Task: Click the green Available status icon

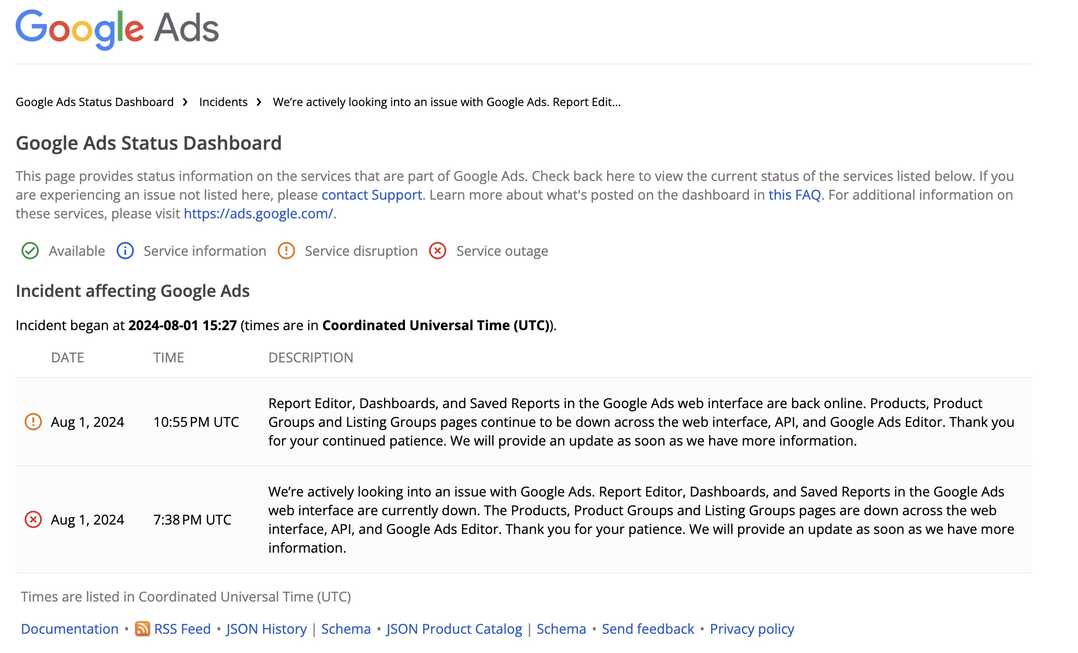Action: (x=30, y=251)
